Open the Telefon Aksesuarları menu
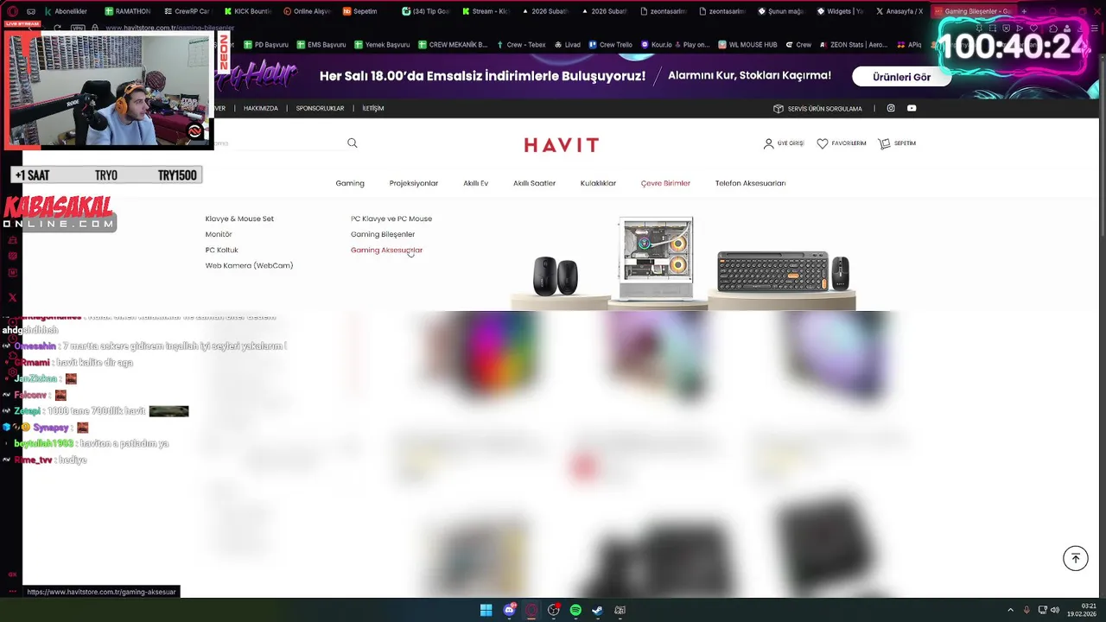The height and width of the screenshot is (622, 1106). click(750, 183)
